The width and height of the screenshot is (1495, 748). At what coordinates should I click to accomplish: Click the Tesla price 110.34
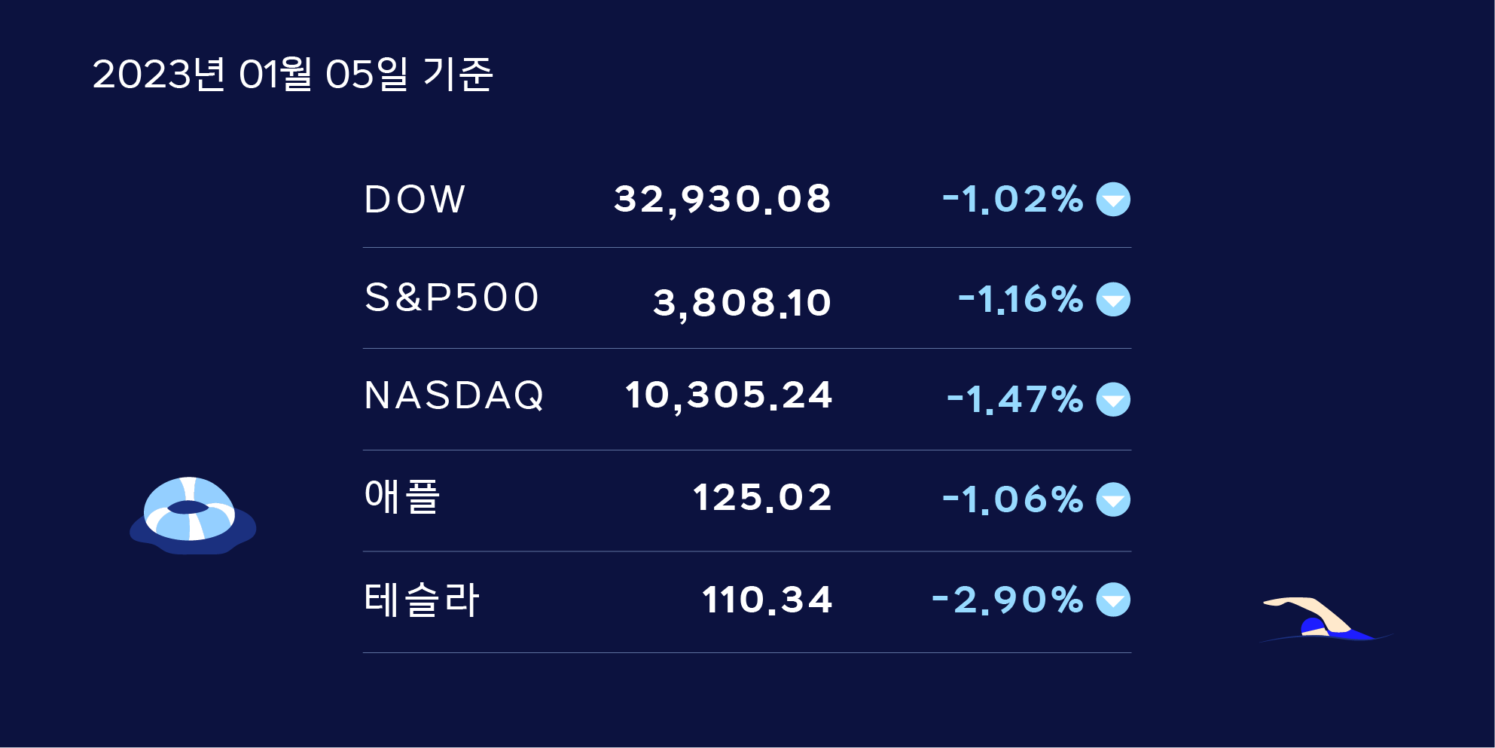point(767,600)
